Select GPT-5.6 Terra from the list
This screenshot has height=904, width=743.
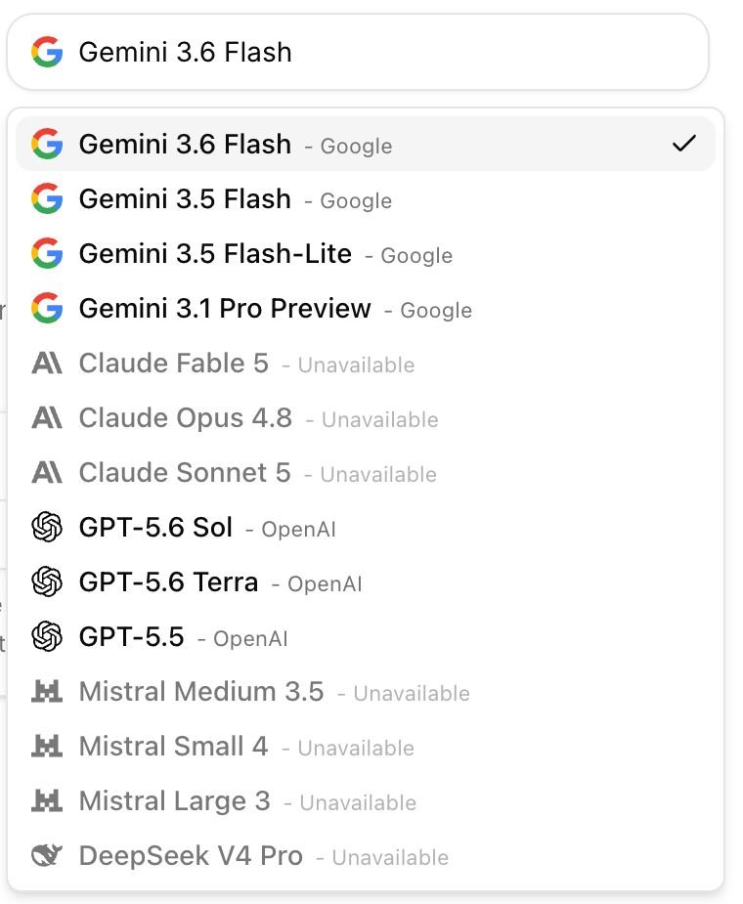pyautogui.click(x=366, y=581)
